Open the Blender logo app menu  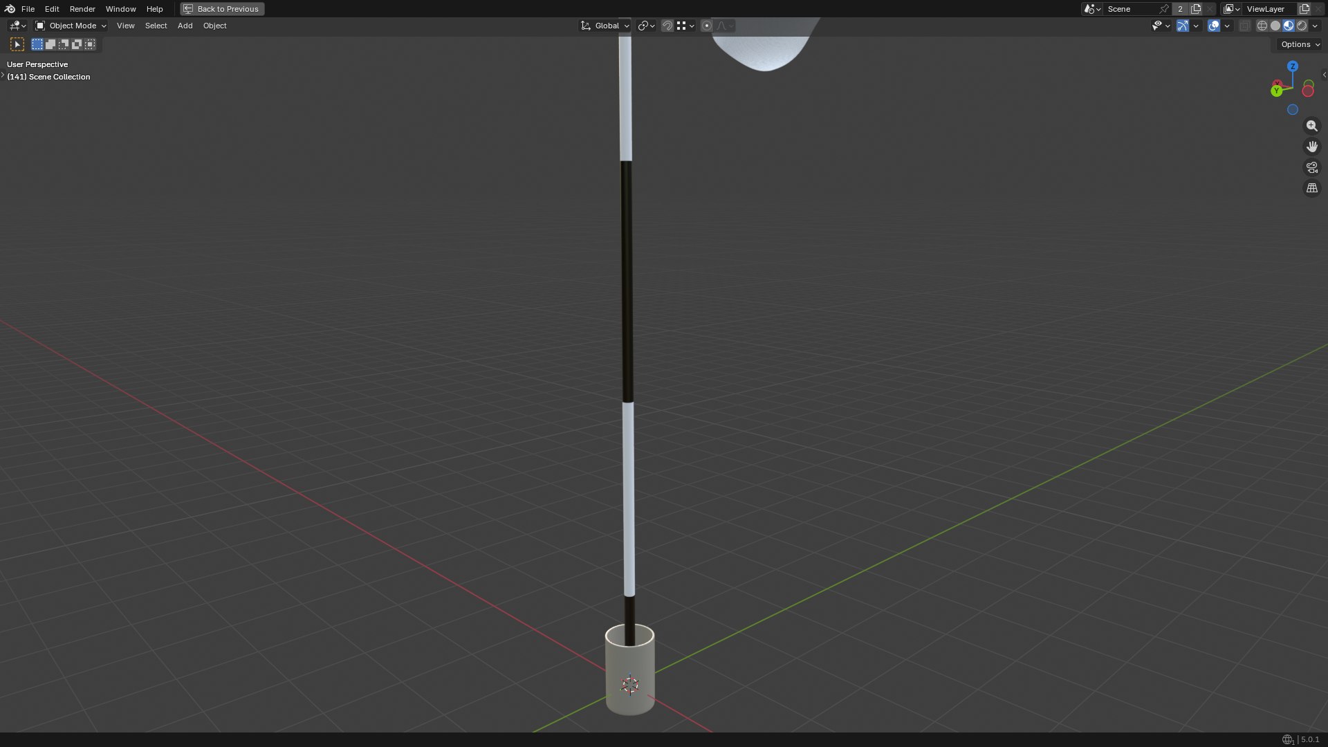click(x=10, y=9)
